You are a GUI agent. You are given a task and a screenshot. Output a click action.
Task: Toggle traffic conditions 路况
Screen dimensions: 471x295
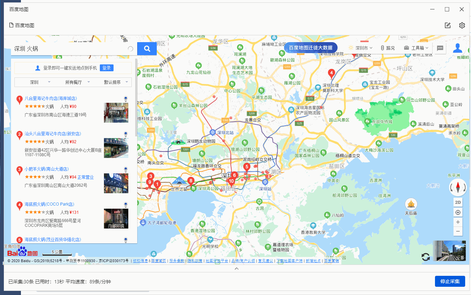pyautogui.click(x=388, y=48)
